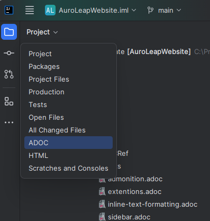
Task: Open the Pull Requests tool window
Action: 9,74
